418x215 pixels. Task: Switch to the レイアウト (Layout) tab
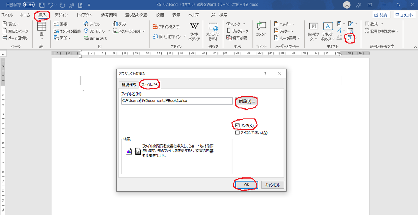click(84, 15)
